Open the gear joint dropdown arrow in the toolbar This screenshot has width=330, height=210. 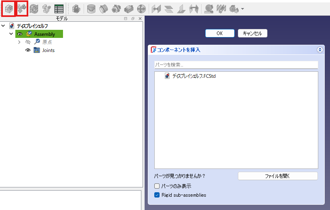(242, 9)
